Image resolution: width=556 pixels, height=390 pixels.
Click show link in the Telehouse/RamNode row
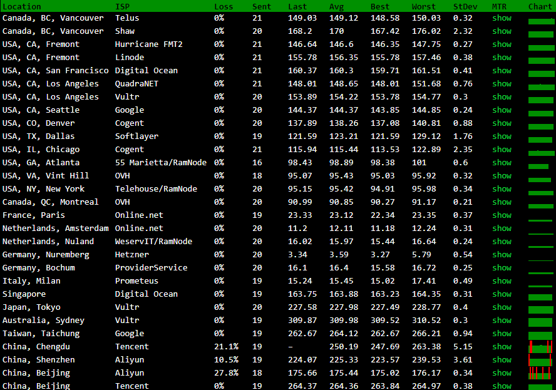[502, 188]
